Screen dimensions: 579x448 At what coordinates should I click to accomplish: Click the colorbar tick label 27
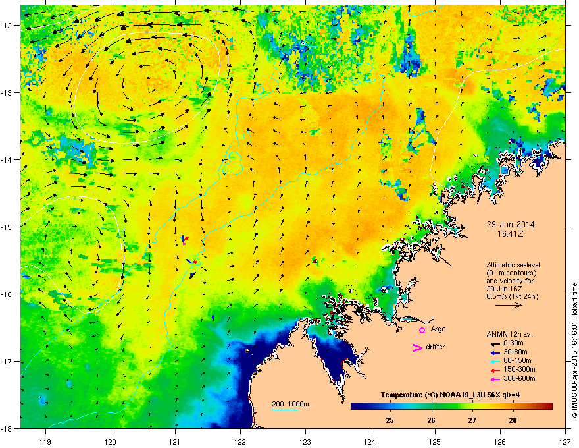pyautogui.click(x=472, y=420)
